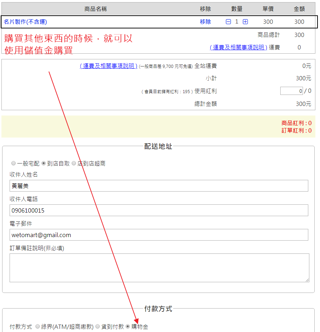Choose 到店自取 pickup option
Image resolution: width=320 pixels, height=332 pixels.
pos(44,164)
